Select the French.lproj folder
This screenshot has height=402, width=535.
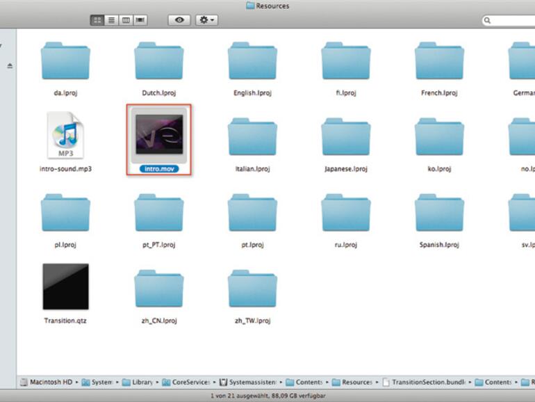pos(439,61)
